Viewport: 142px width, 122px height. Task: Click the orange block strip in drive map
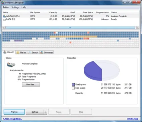[x=73, y=37]
